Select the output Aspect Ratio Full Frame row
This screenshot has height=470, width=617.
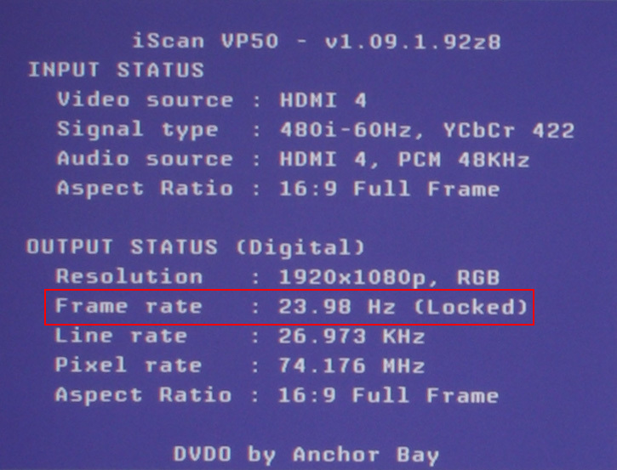pos(277,395)
